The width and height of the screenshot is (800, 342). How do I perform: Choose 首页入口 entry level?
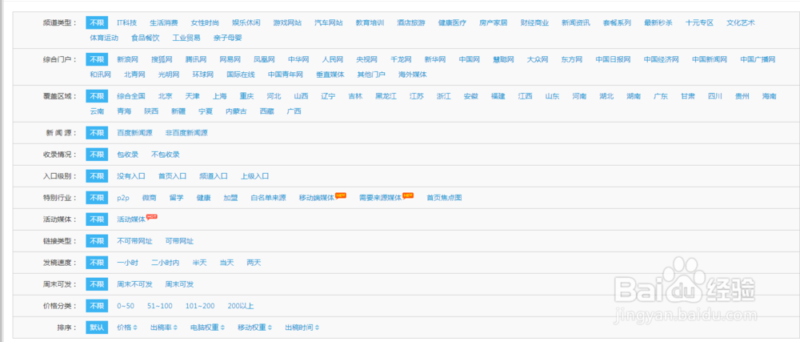(x=173, y=176)
